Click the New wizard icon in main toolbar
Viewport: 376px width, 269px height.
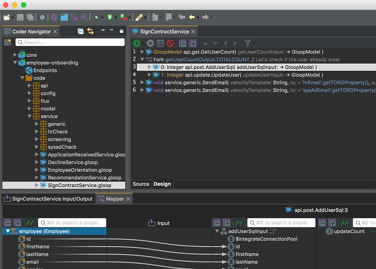tap(6, 17)
